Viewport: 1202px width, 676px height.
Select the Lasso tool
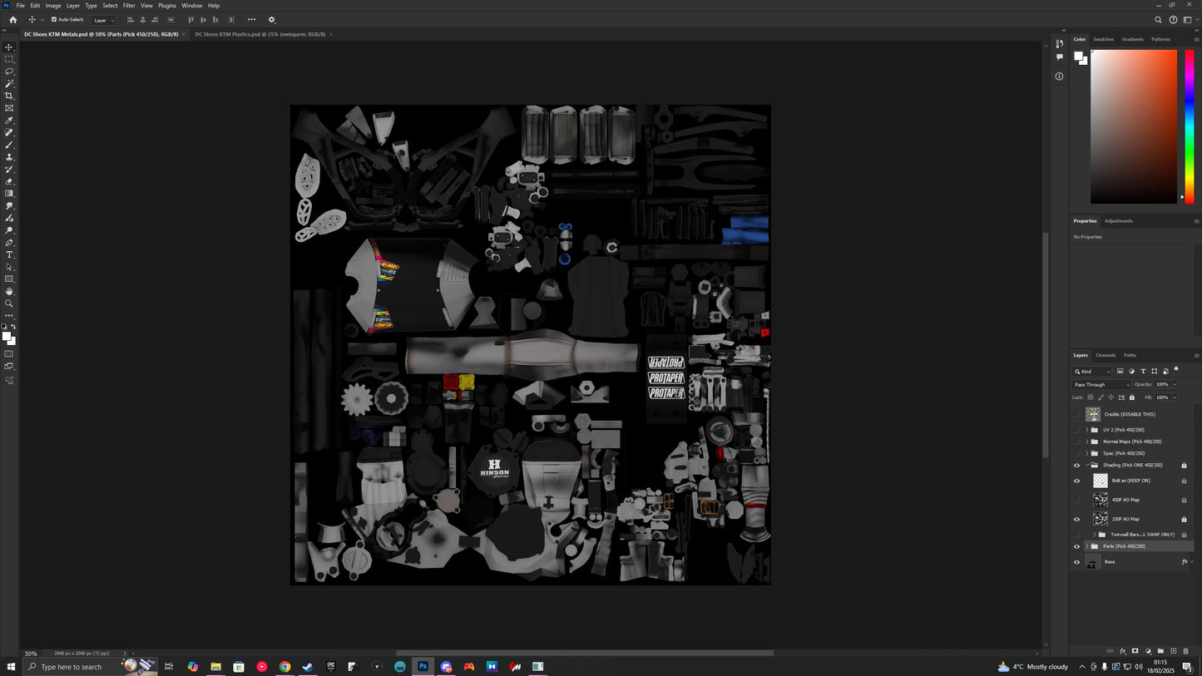[x=9, y=72]
